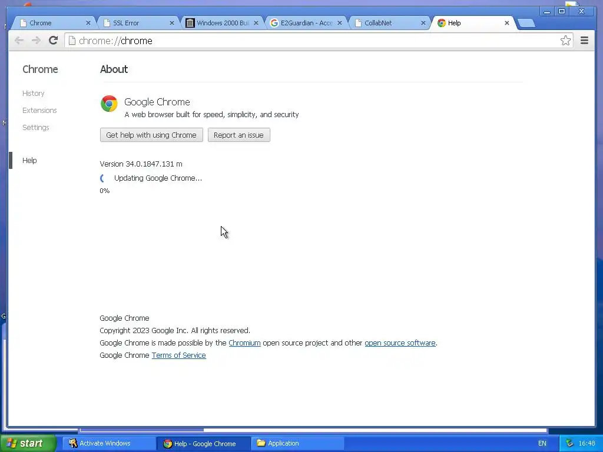This screenshot has width=603, height=452.
Task: Select Help - Google Chrome taskbar button
Action: coord(204,444)
